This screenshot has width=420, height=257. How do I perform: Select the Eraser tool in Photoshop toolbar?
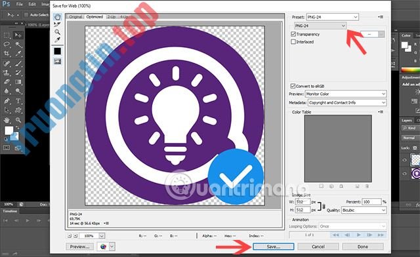[x=7, y=82]
